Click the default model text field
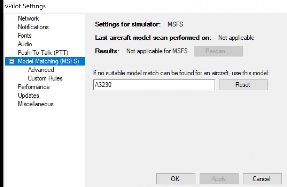The image size is (287, 187). point(154,85)
